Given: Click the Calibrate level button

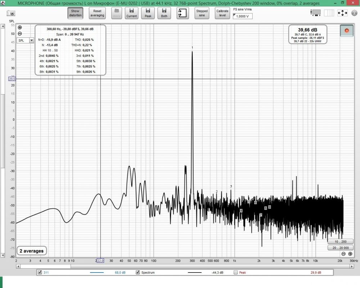Looking at the screenshot, I should click(x=222, y=13).
